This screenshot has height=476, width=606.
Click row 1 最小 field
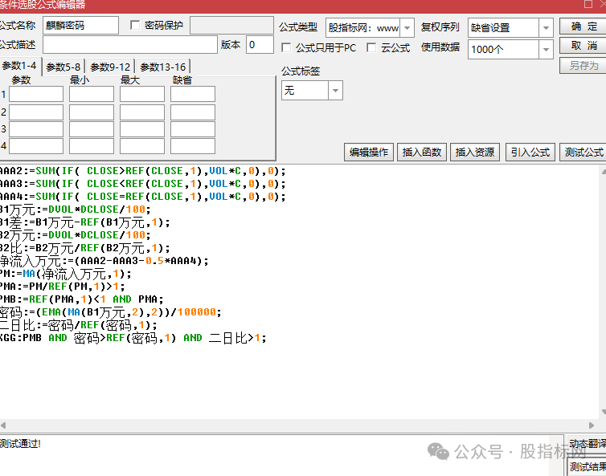point(92,94)
